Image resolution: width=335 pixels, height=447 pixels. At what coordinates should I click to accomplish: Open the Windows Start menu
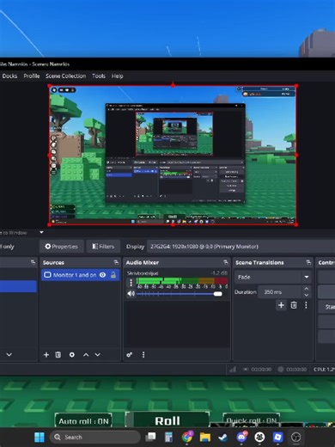click(40, 437)
